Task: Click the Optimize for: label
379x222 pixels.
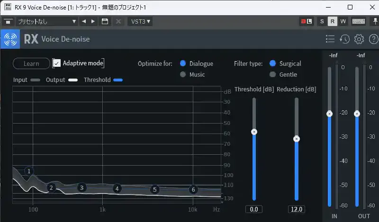Action: pos(155,63)
